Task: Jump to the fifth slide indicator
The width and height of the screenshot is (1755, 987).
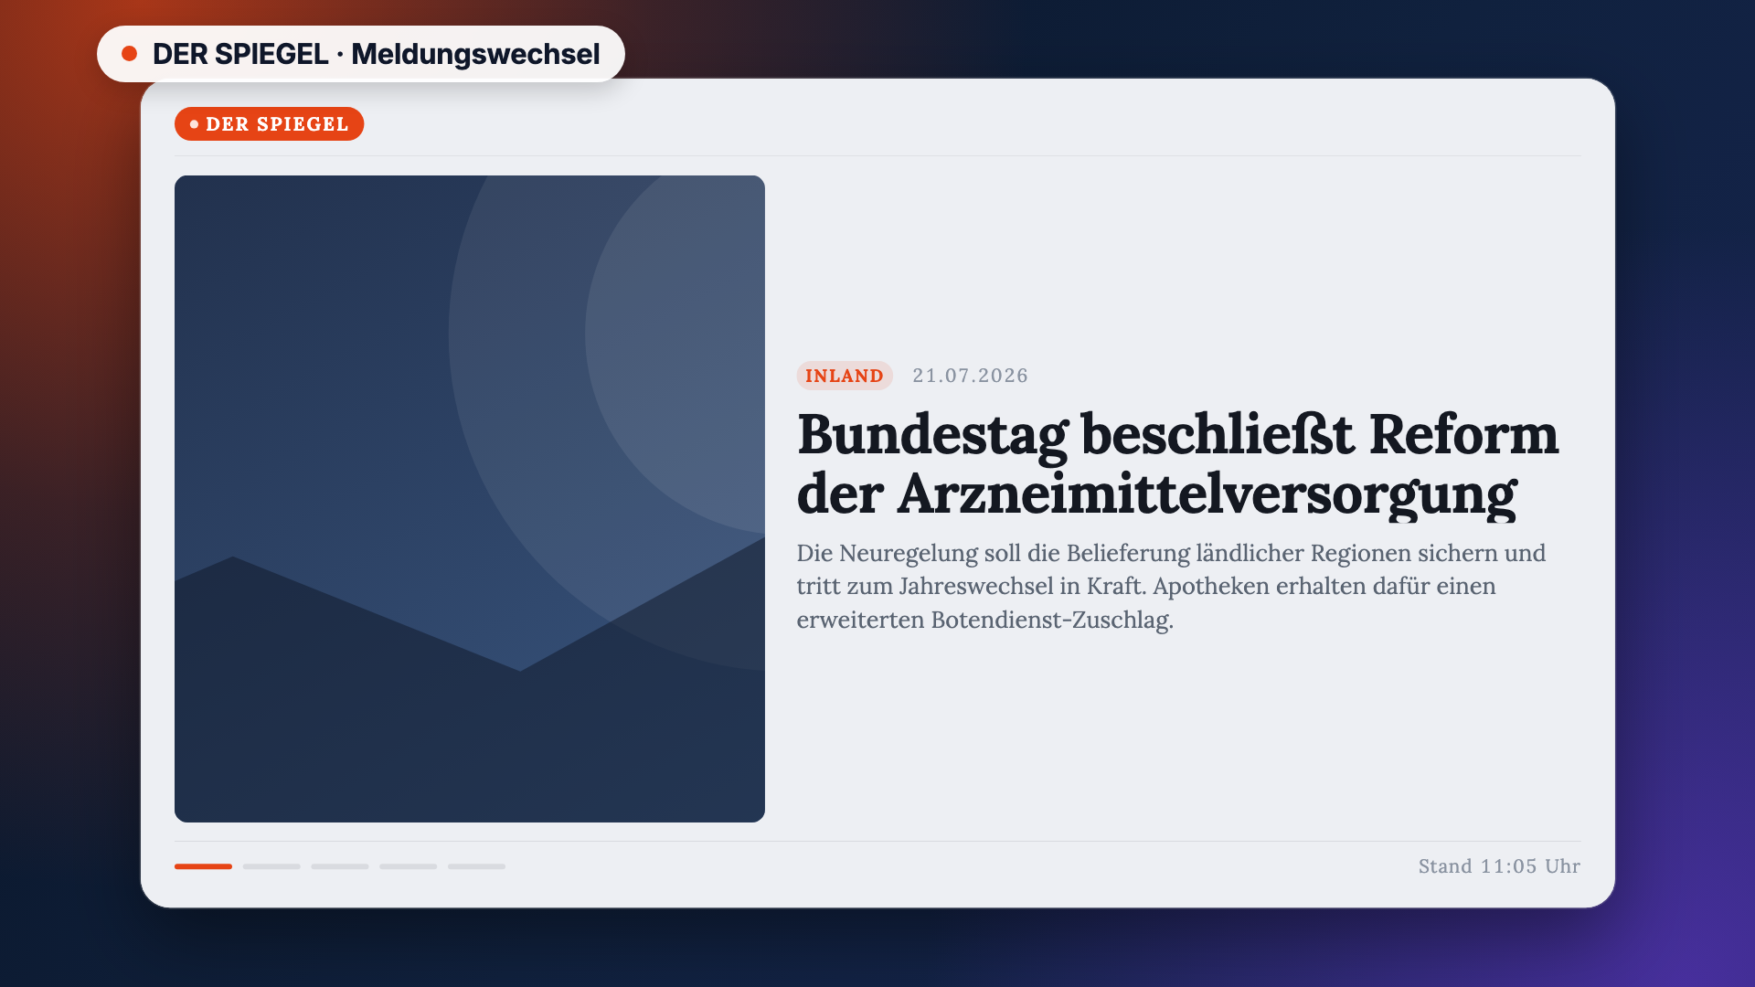Action: click(476, 866)
